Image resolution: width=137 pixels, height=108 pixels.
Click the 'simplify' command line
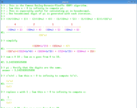tap(9, 40)
